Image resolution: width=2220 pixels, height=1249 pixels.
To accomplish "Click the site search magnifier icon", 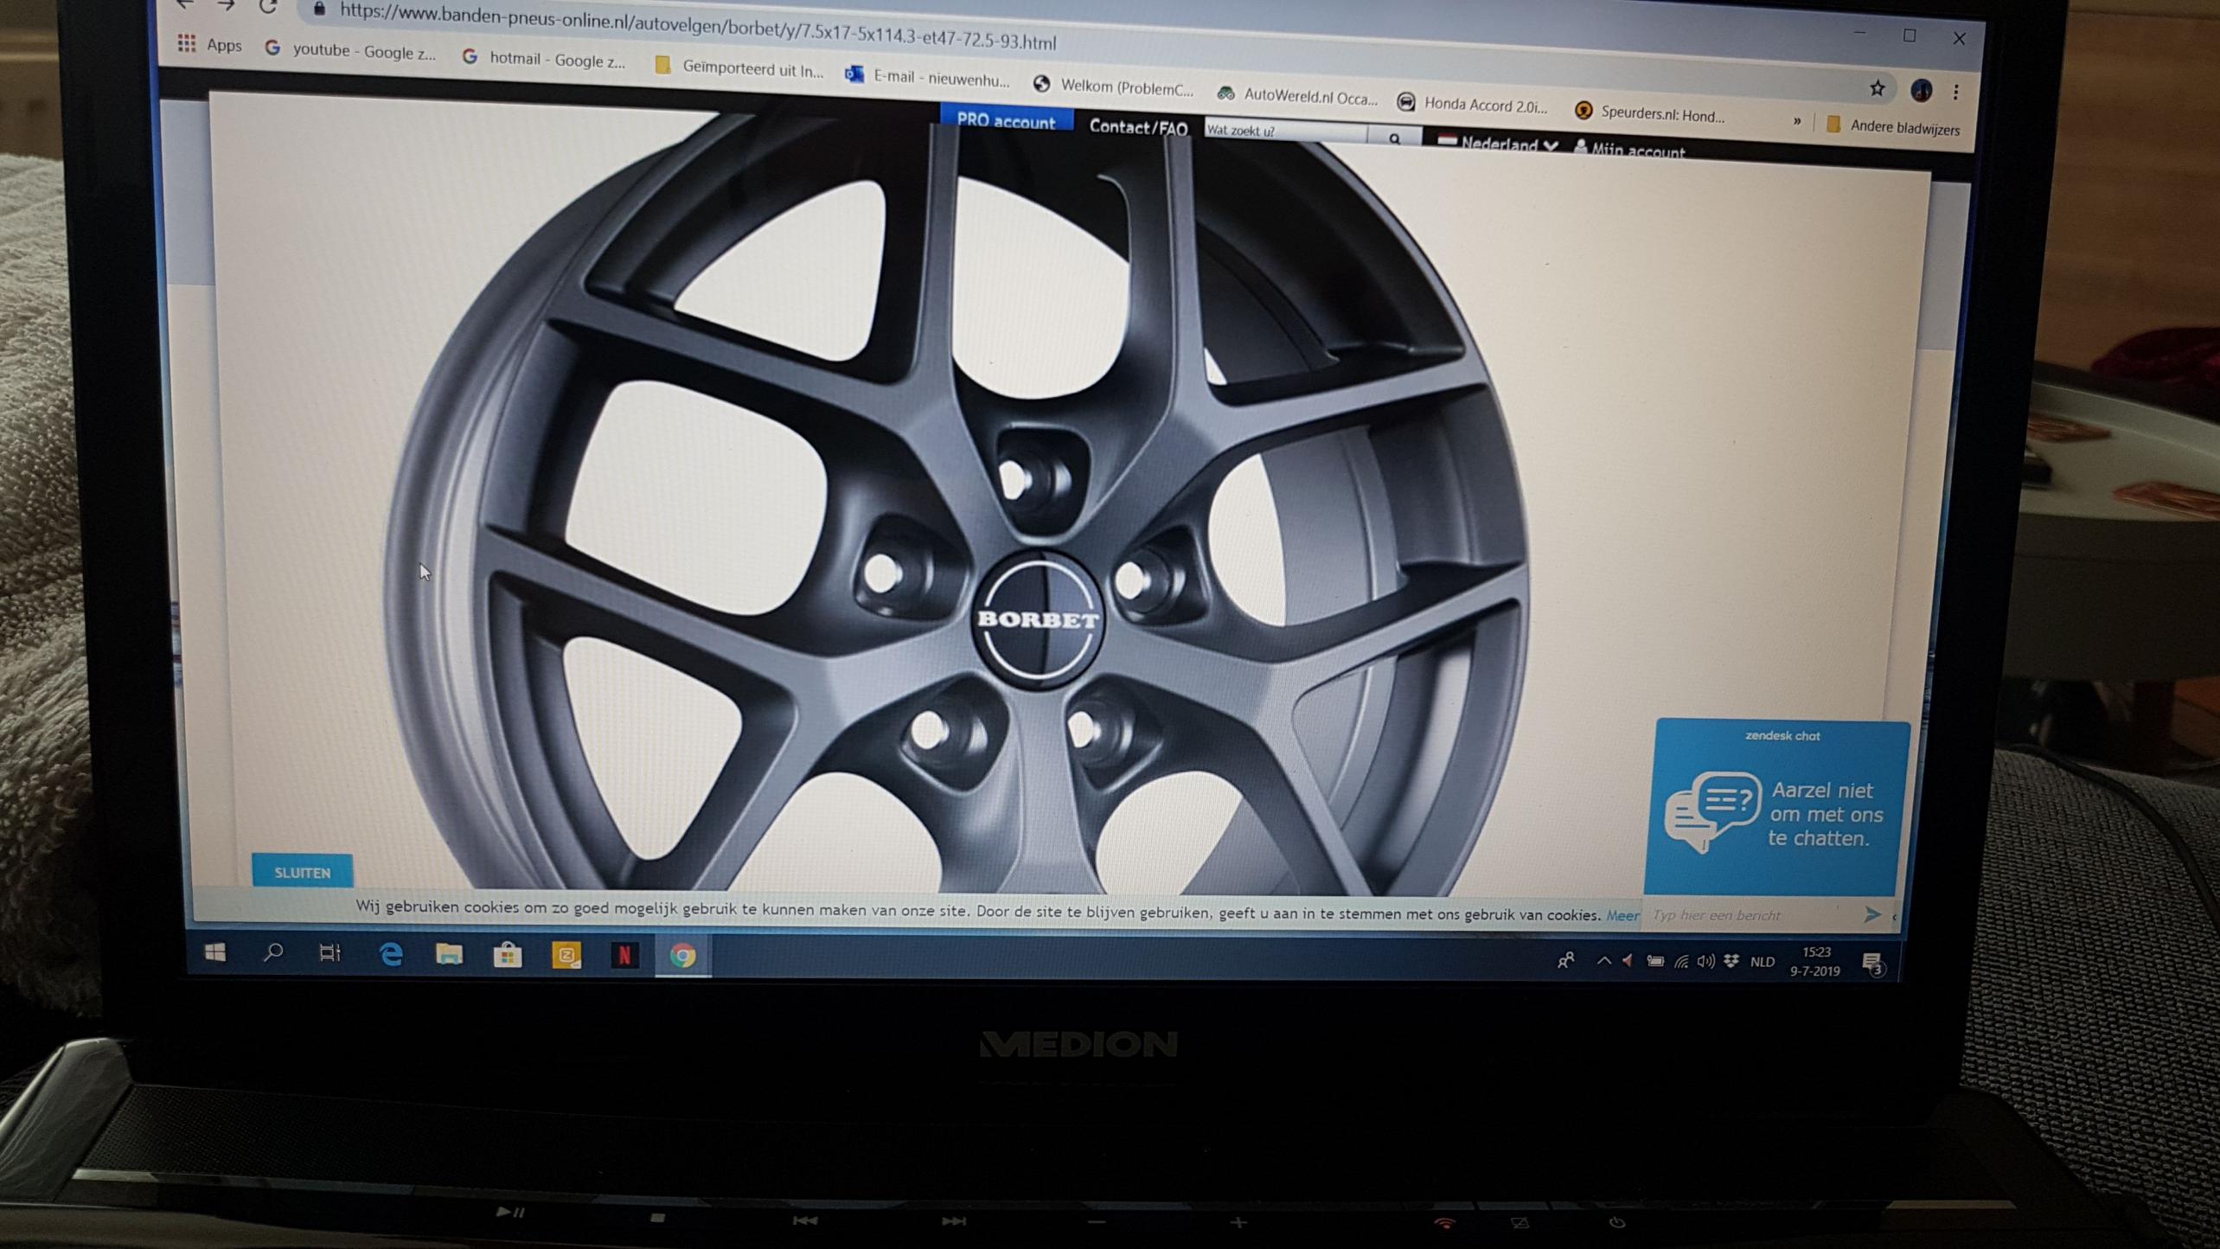I will pyautogui.click(x=1394, y=138).
